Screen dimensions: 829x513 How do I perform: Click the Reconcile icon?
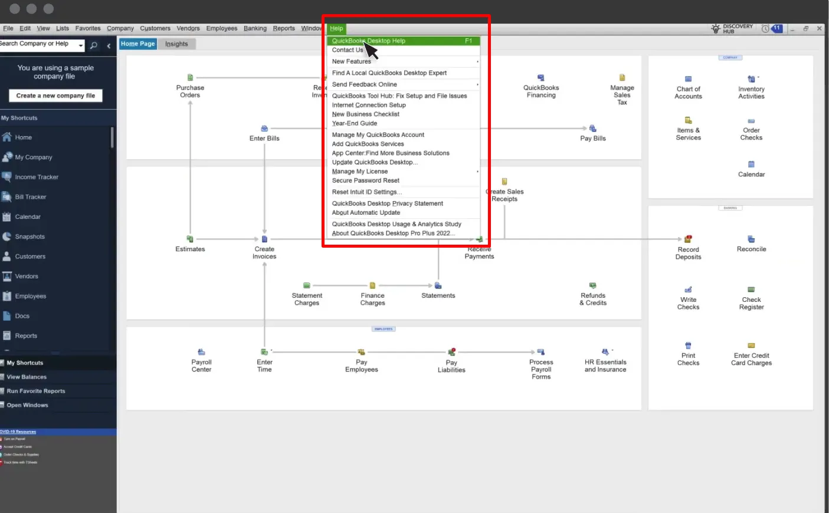click(x=751, y=239)
